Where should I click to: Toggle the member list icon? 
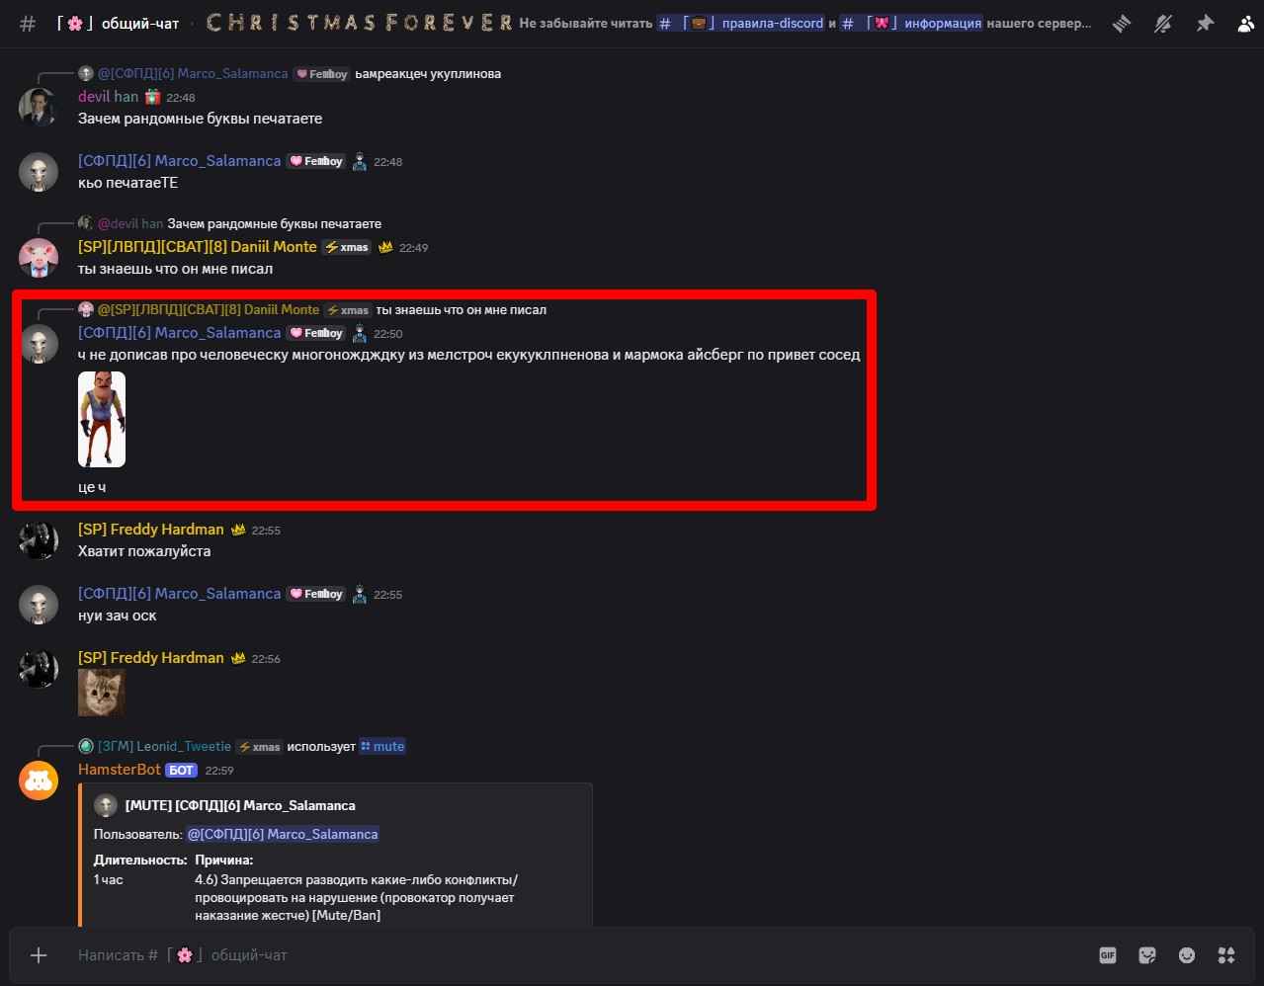pyautogui.click(x=1246, y=23)
